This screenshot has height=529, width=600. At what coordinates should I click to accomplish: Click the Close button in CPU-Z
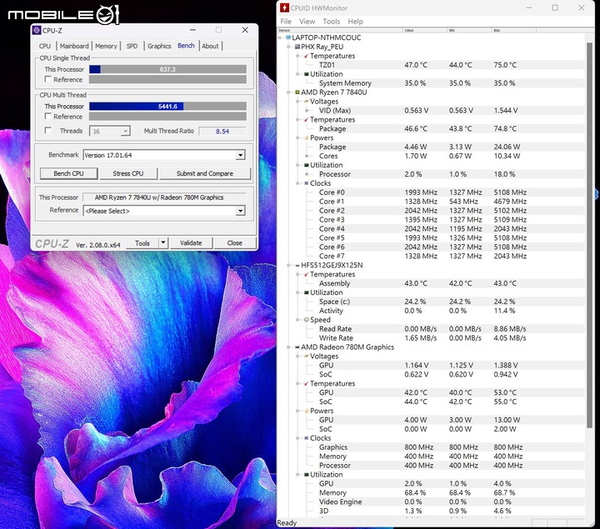click(234, 243)
